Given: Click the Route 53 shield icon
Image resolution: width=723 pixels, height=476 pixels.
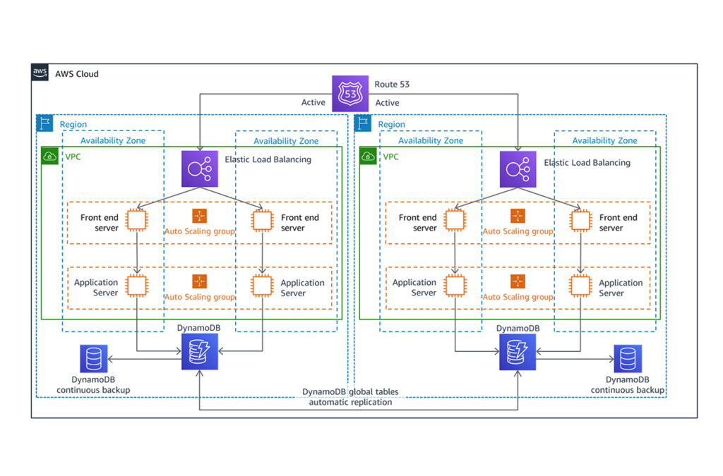Looking at the screenshot, I should (350, 93).
